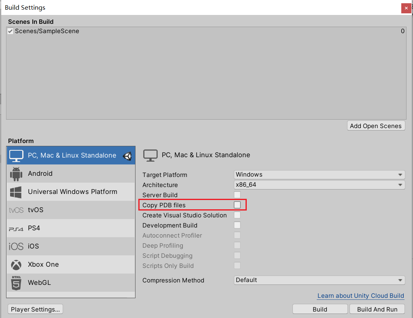
Task: Open the Target Platform dropdown
Action: [x=319, y=175]
